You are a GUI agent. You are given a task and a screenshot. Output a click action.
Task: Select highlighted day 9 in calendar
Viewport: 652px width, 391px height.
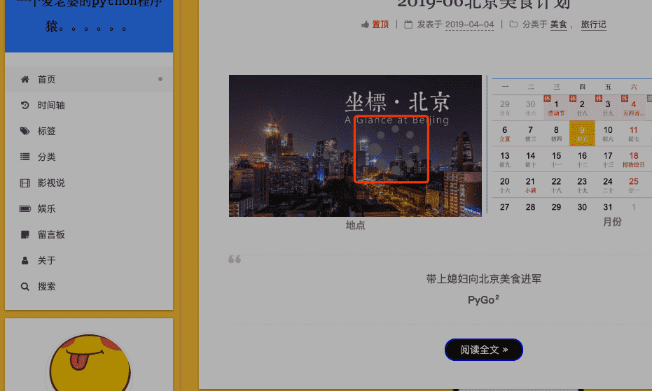(x=582, y=132)
